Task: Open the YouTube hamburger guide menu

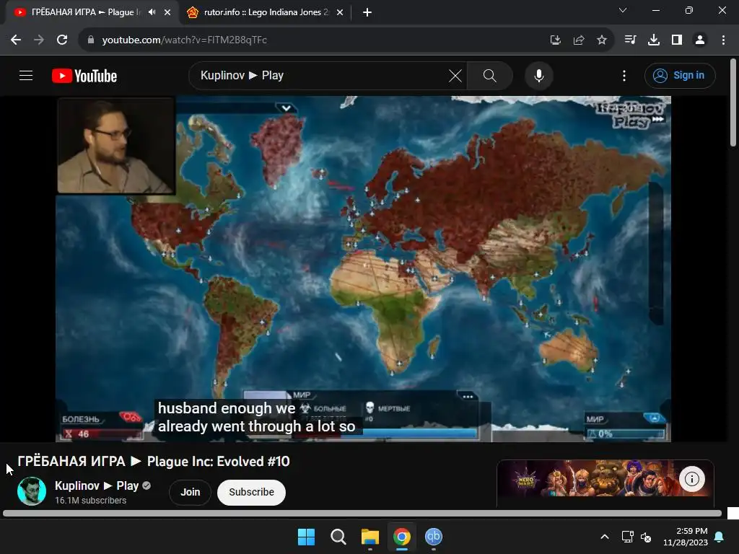Action: [x=26, y=75]
